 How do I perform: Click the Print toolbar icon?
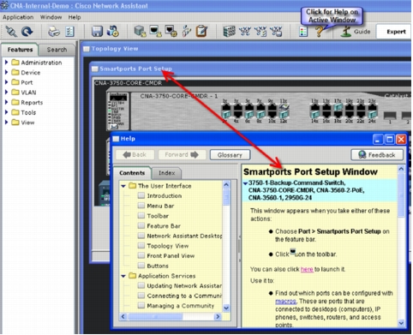click(54, 32)
